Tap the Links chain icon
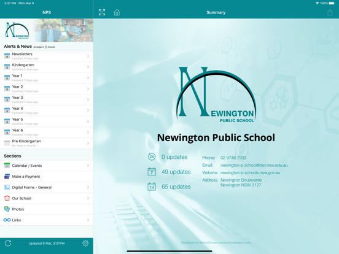This screenshot has height=254, width=339. tap(7, 220)
